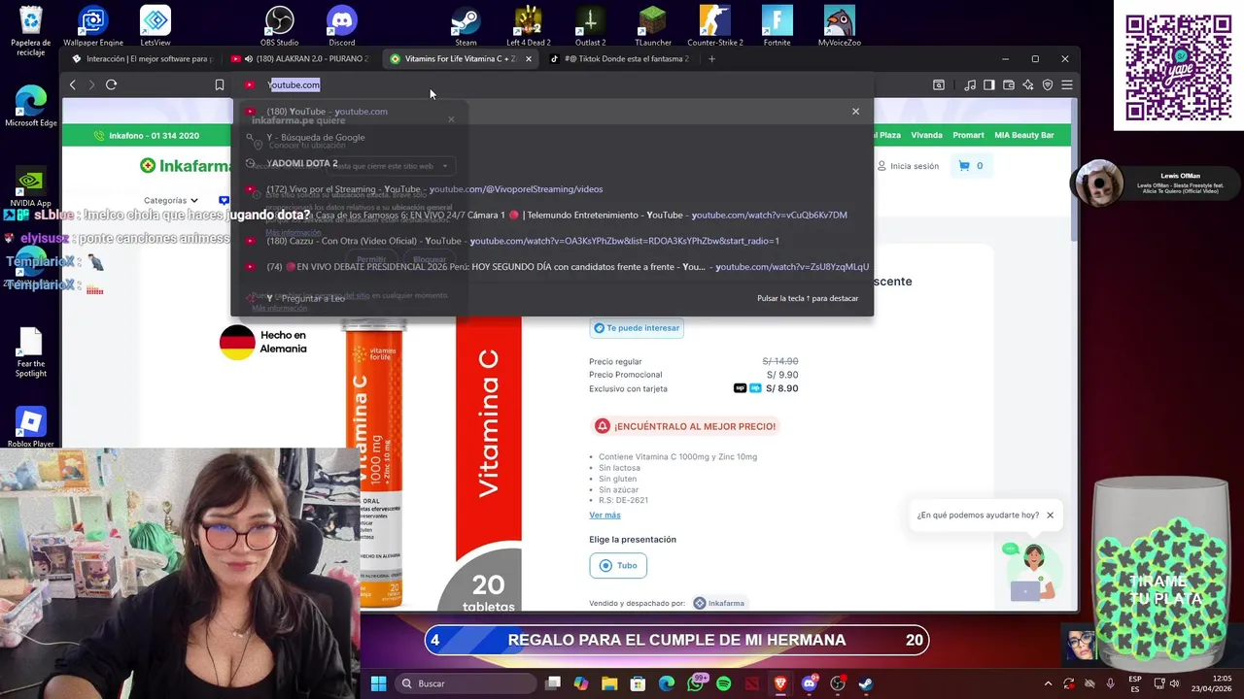1244x699 pixels.
Task: Open the Leo AI sparkle icon
Action: click(x=1028, y=84)
